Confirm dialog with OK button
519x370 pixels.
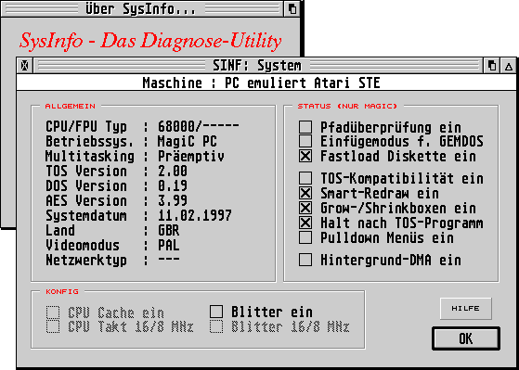coord(466,338)
